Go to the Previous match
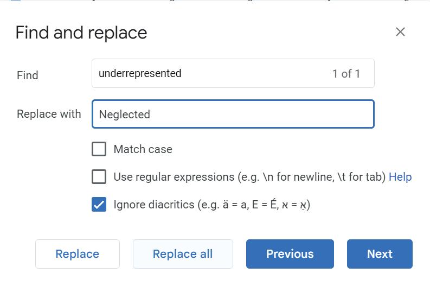 point(290,254)
